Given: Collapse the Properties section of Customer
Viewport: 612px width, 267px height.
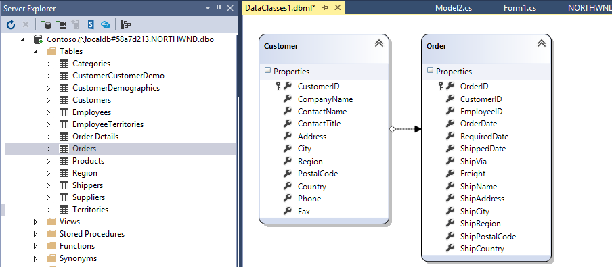Looking at the screenshot, I should 267,70.
